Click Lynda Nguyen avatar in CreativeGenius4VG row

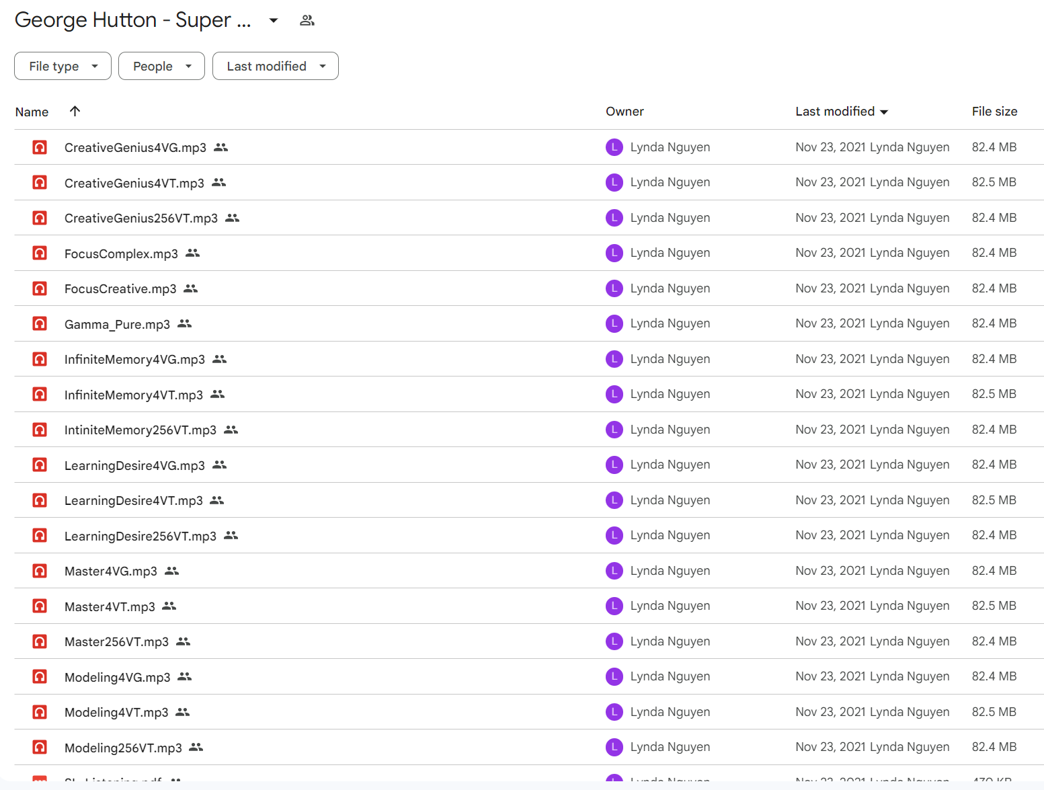tap(614, 147)
